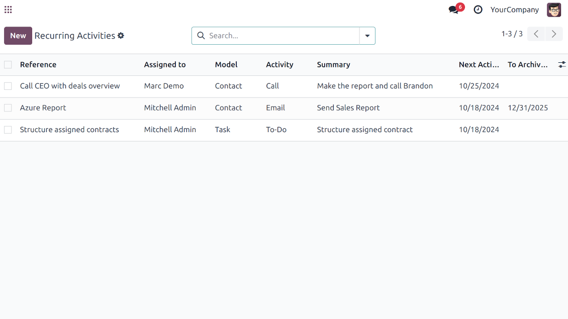This screenshot has width=568, height=319.
Task: Open the Azure Report record
Action: pyautogui.click(x=43, y=108)
